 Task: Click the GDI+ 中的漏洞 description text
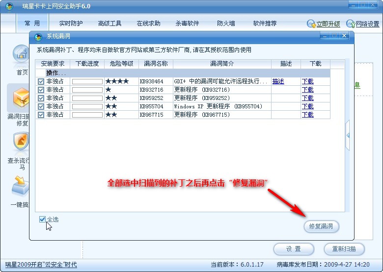220,81
